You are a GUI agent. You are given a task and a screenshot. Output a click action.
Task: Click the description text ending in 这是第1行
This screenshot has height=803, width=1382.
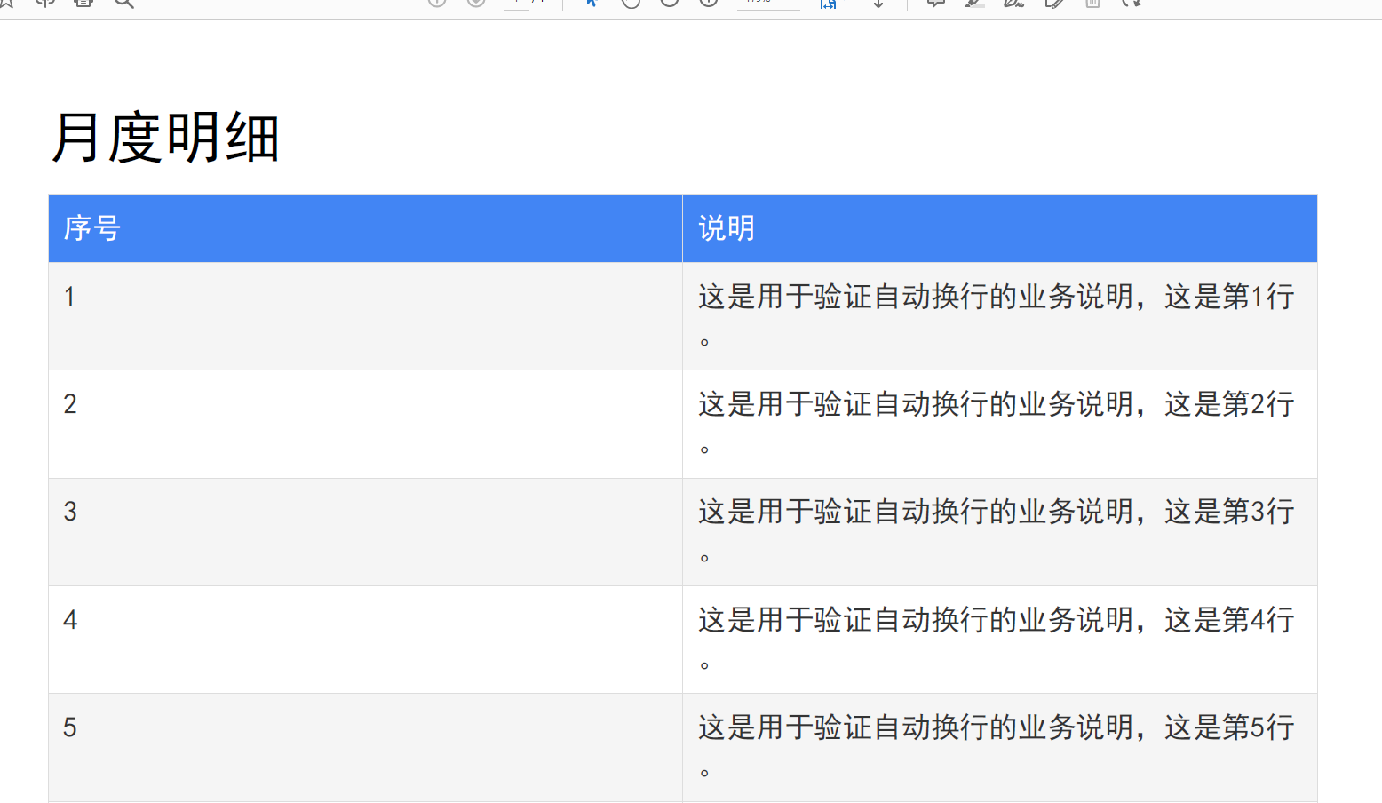click(x=996, y=316)
